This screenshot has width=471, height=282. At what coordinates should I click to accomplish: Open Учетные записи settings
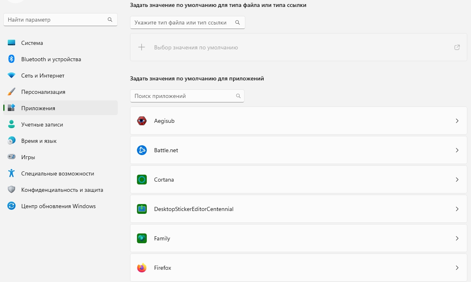tap(61, 124)
